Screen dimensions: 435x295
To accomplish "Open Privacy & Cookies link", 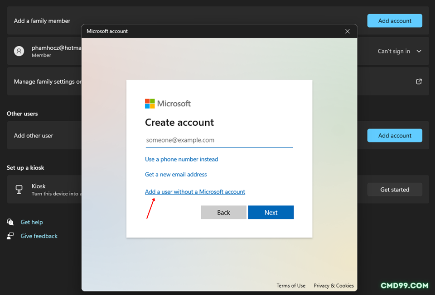I will click(333, 285).
